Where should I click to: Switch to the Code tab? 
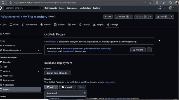coord(3,25)
